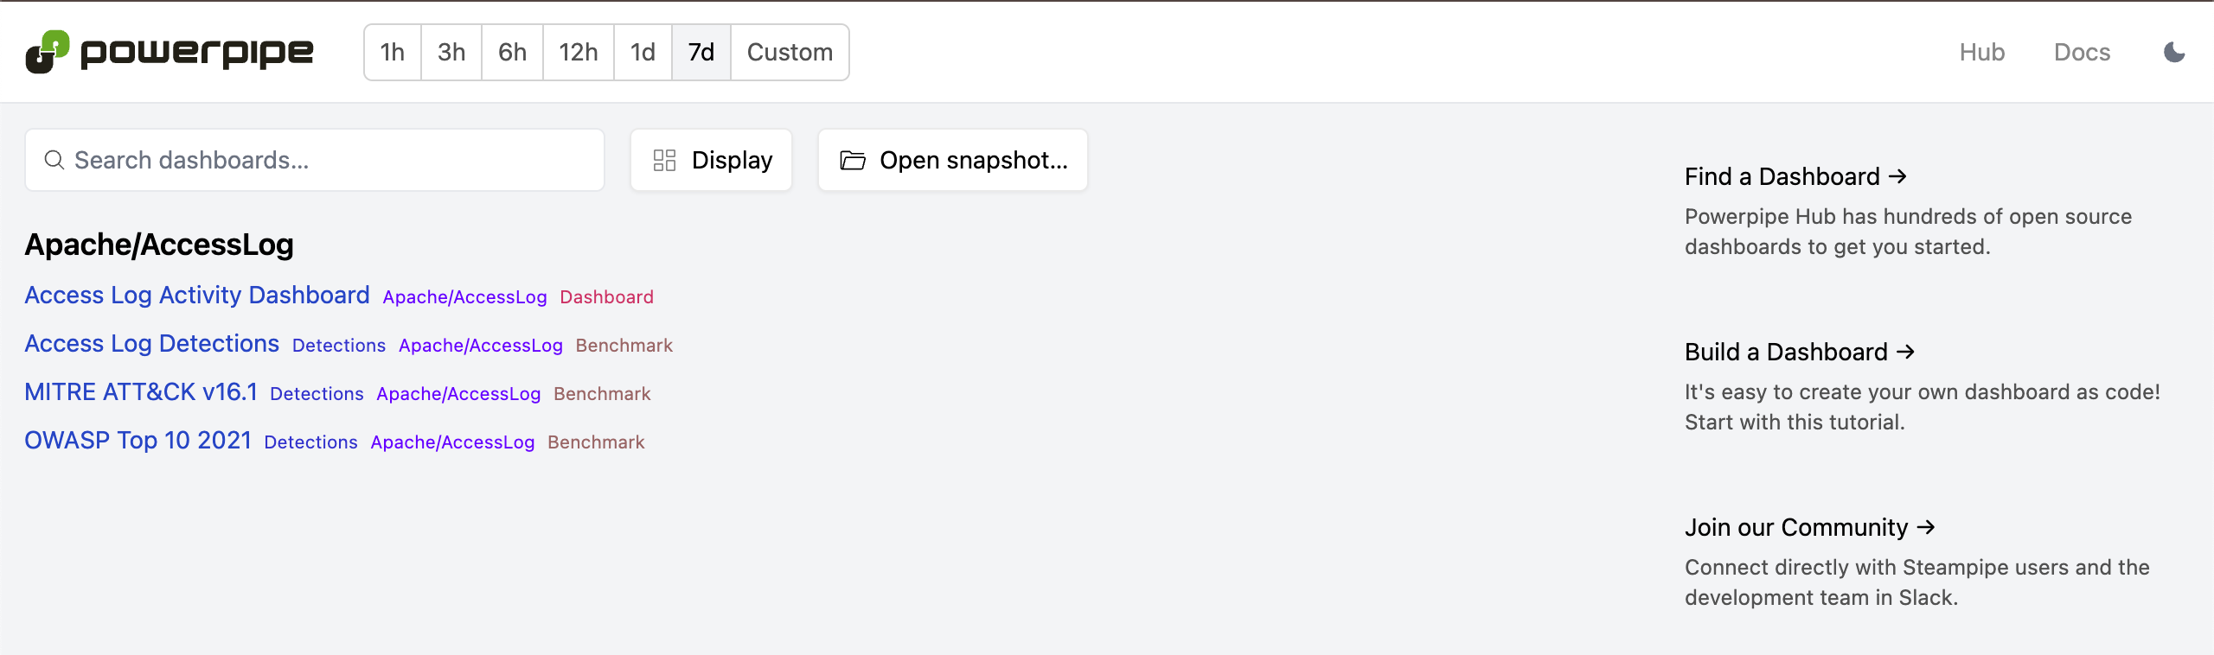Open the Display options dropdown

(712, 161)
